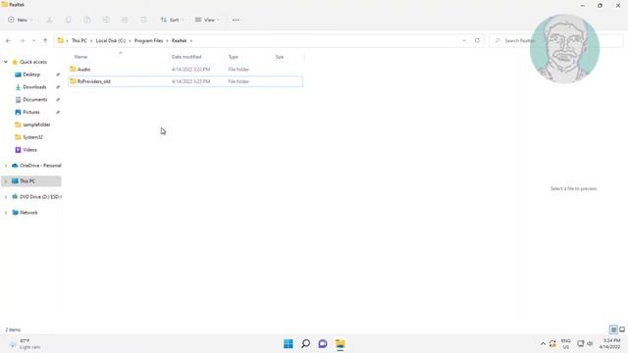Collapse the Quick access section

pyautogui.click(x=6, y=62)
